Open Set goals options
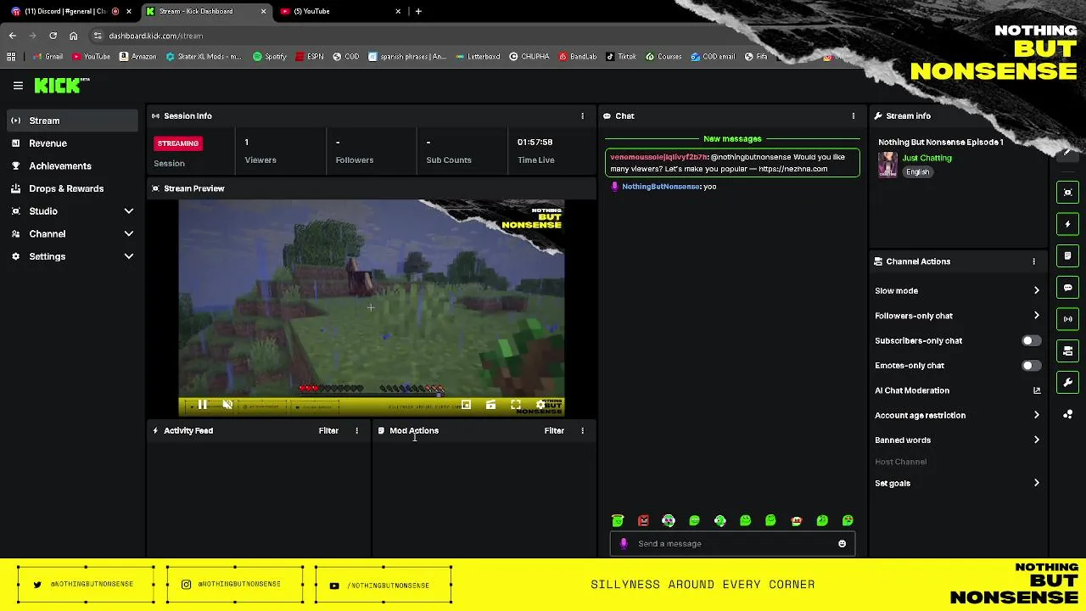Viewport: 1086px width, 611px height. click(x=957, y=484)
